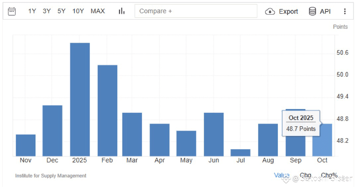The image size is (355, 187).
Task: Click the API button label
Action: click(x=325, y=11)
